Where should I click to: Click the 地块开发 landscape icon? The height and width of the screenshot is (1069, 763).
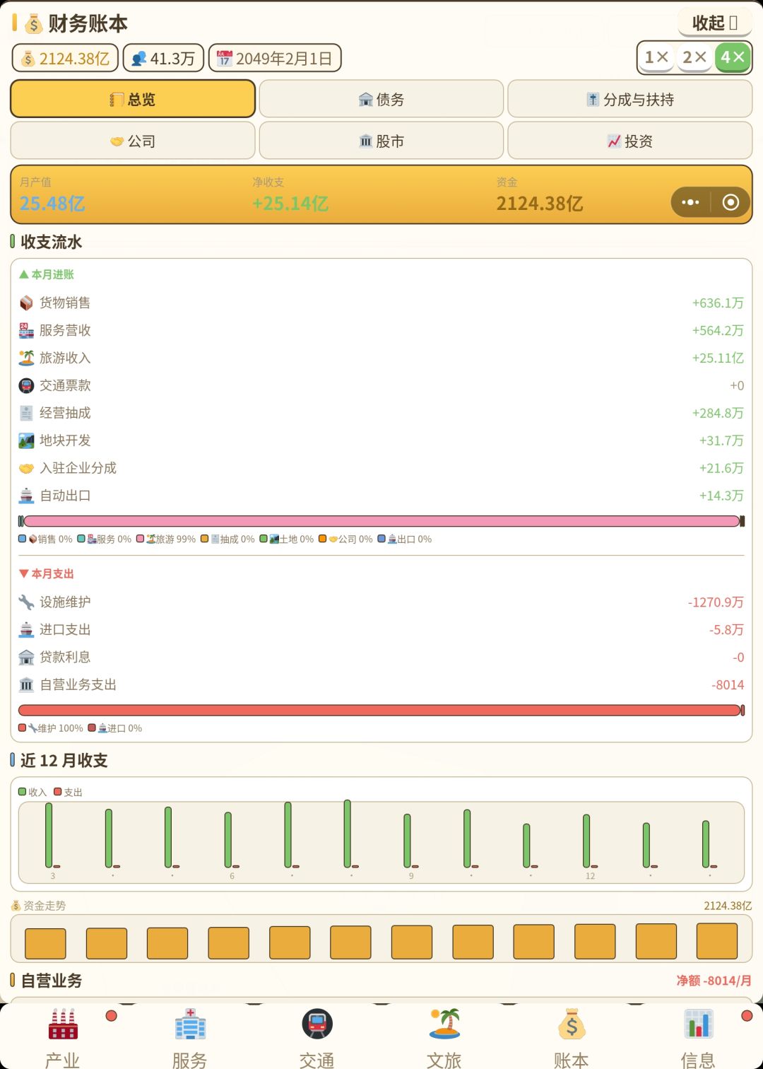[x=26, y=441]
